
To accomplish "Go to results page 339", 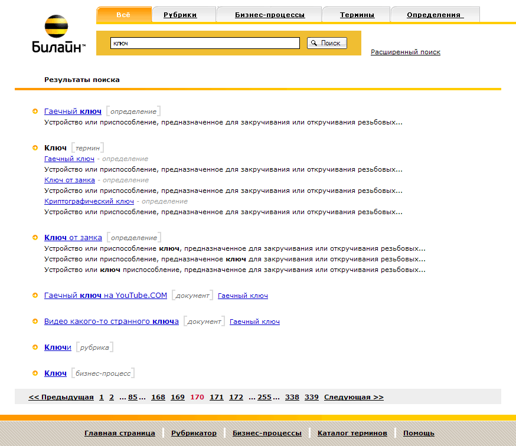I will [311, 397].
